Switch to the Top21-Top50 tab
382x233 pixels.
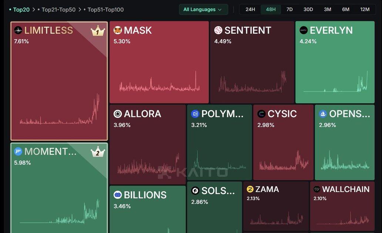click(x=58, y=10)
